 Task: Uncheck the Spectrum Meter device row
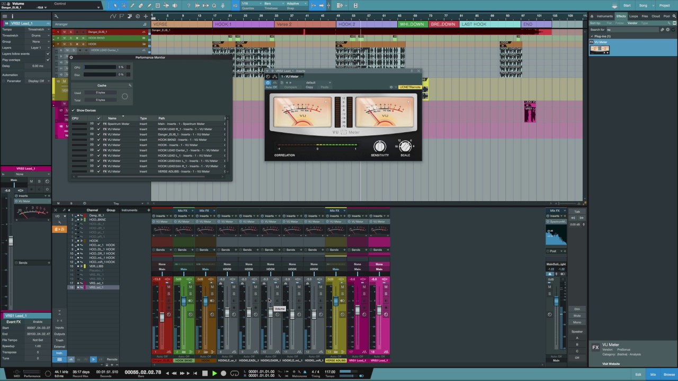pyautogui.click(x=99, y=124)
